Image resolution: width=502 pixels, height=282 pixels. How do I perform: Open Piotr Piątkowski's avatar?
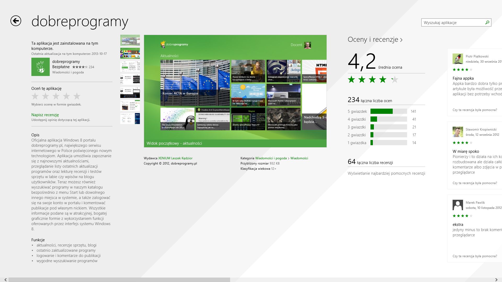coord(458,59)
